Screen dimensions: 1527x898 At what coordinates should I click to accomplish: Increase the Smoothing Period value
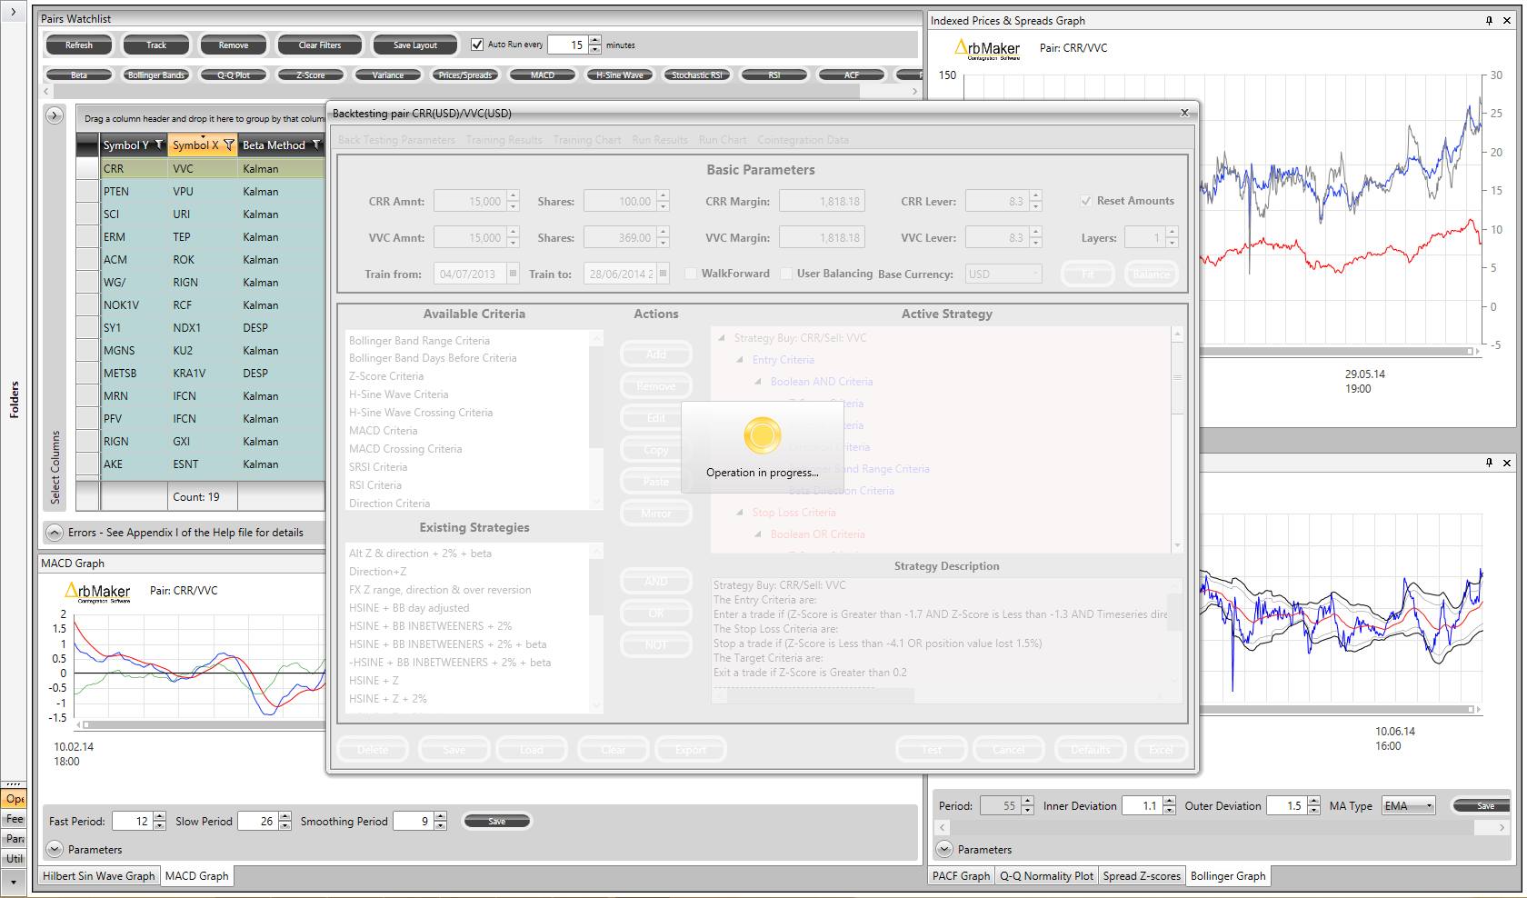pyautogui.click(x=441, y=816)
